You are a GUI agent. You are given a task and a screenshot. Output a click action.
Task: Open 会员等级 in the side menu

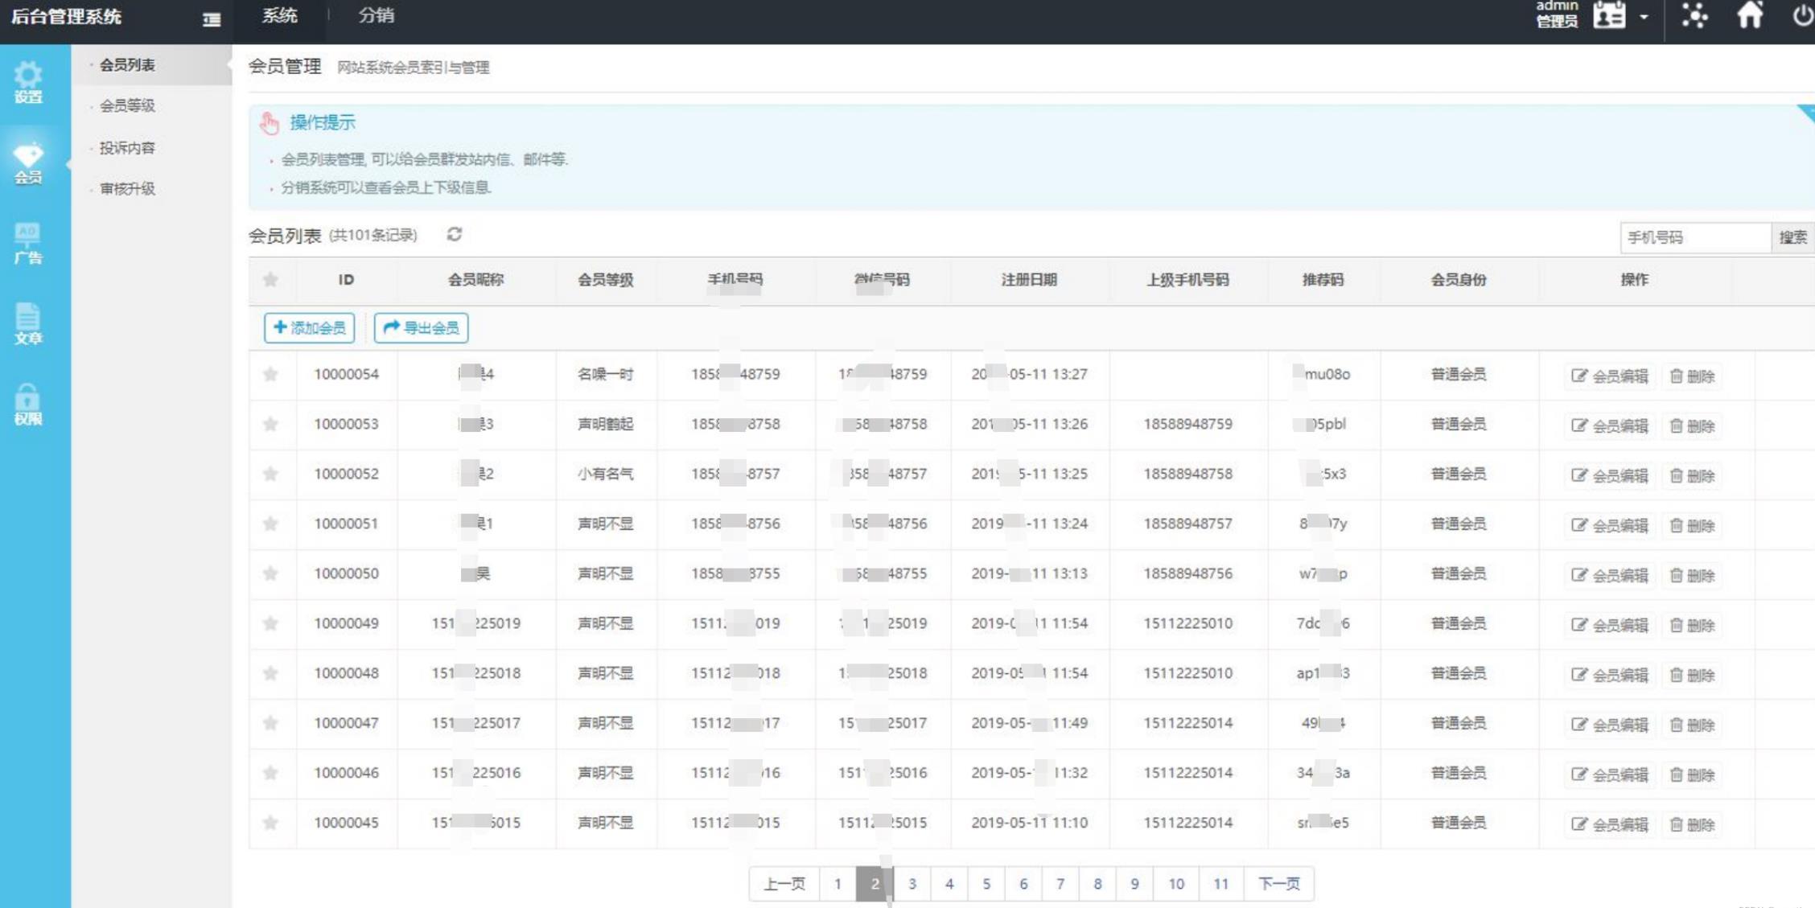click(127, 106)
